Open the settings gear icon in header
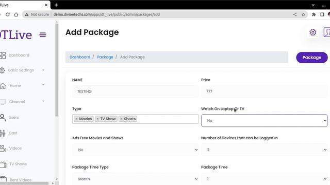 click(313, 32)
